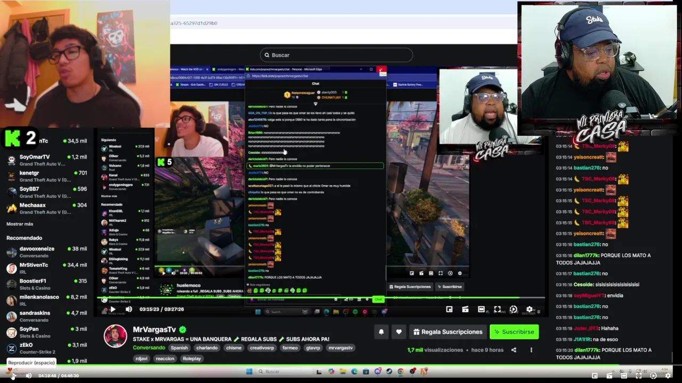This screenshot has width=682, height=383.
Task: Open milenkanolasco recommended channel
Action: pyautogui.click(x=47, y=300)
